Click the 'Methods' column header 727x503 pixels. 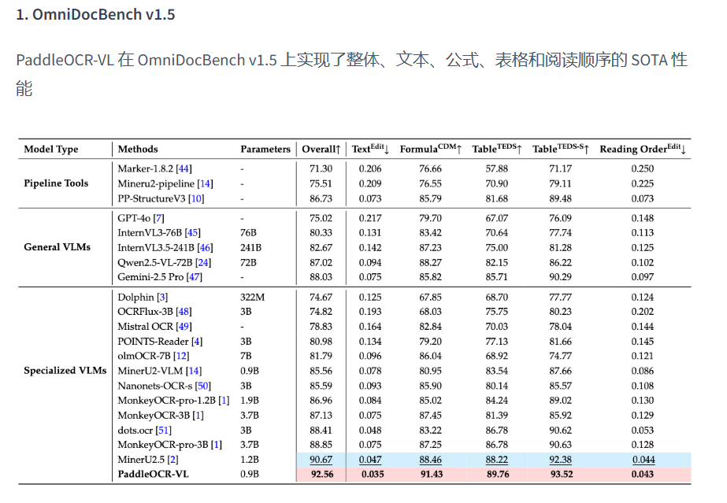tap(138, 149)
